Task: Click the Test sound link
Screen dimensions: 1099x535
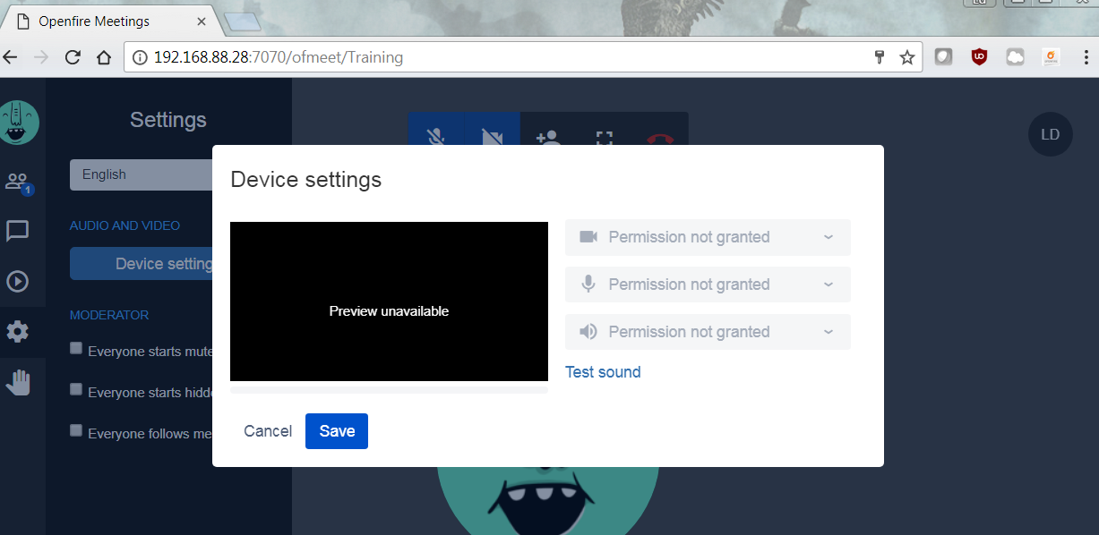Action: (603, 372)
